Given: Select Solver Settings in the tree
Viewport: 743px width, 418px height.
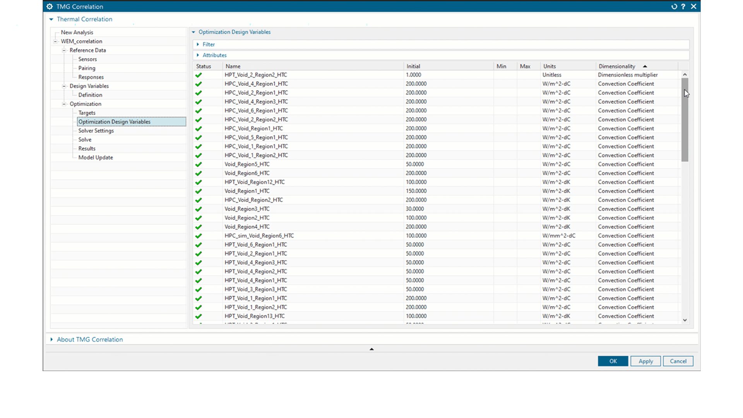Looking at the screenshot, I should [x=96, y=131].
